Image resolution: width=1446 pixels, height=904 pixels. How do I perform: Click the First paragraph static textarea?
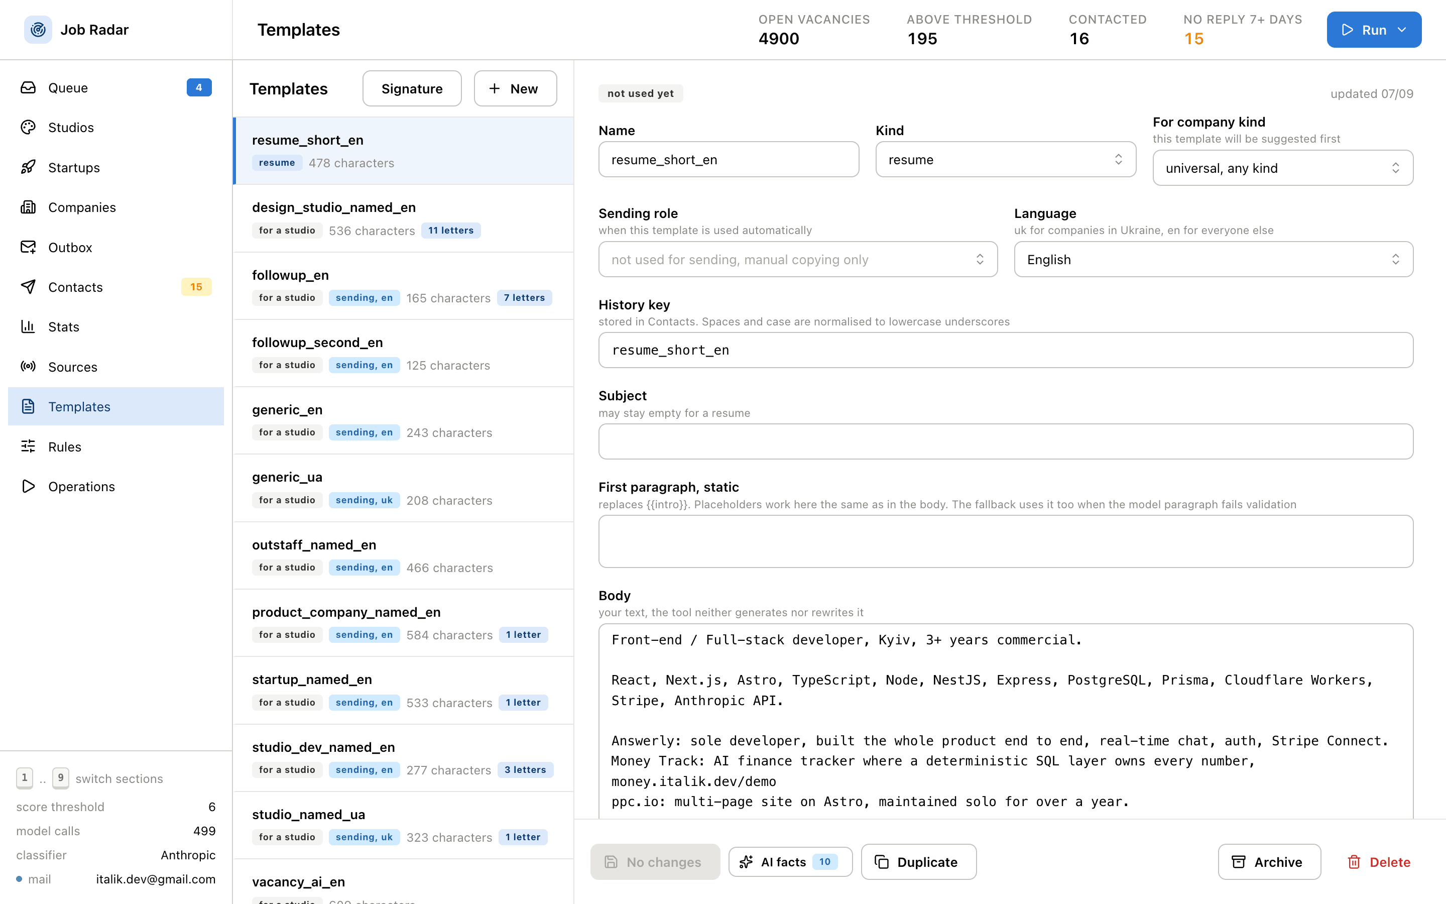point(1006,541)
